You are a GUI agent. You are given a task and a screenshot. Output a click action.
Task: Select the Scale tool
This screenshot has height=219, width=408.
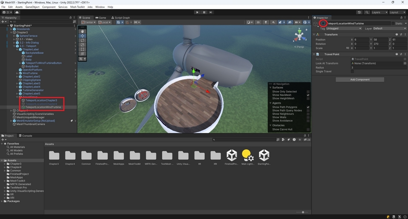(x=82, y=44)
